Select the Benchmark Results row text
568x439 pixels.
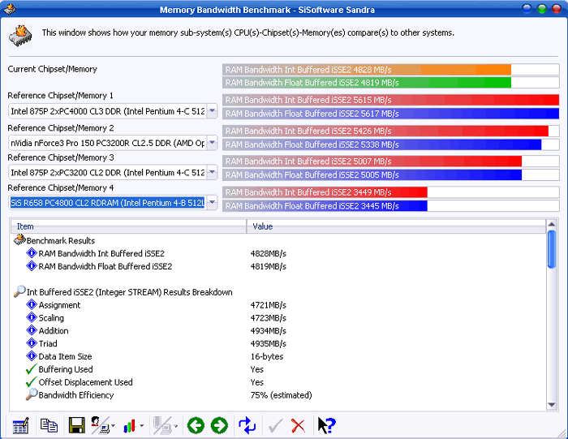pos(61,241)
